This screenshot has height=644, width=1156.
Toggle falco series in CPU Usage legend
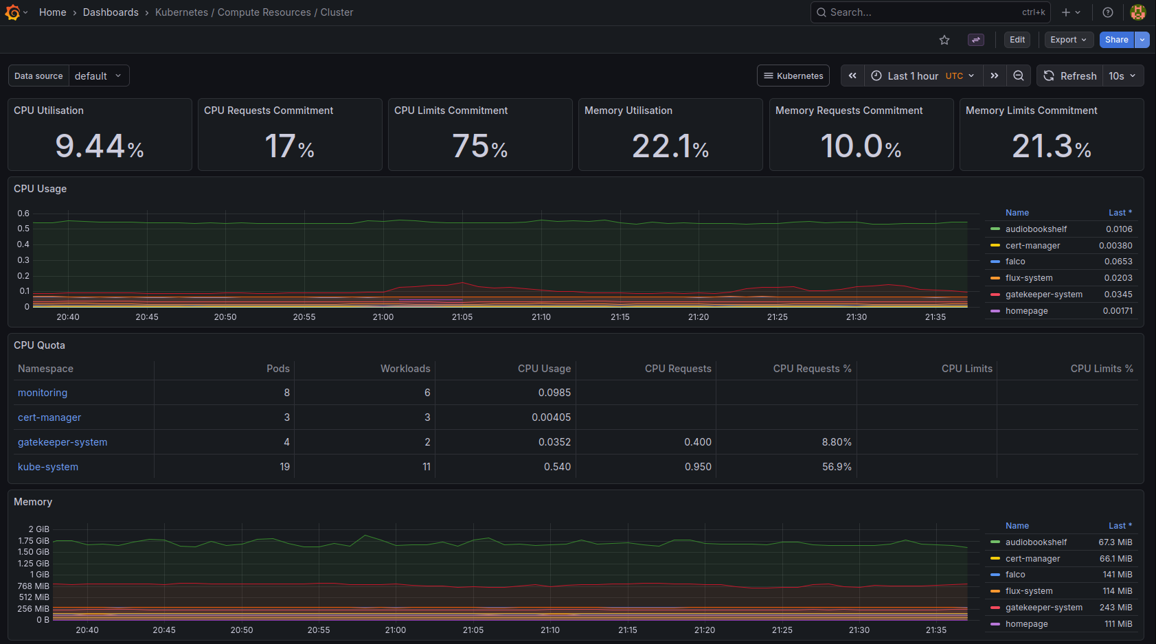[1015, 262]
